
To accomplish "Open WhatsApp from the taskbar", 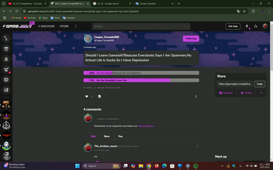I will point(196,166).
